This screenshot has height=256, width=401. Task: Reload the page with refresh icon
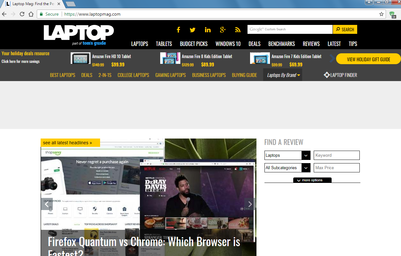[x=22, y=14]
